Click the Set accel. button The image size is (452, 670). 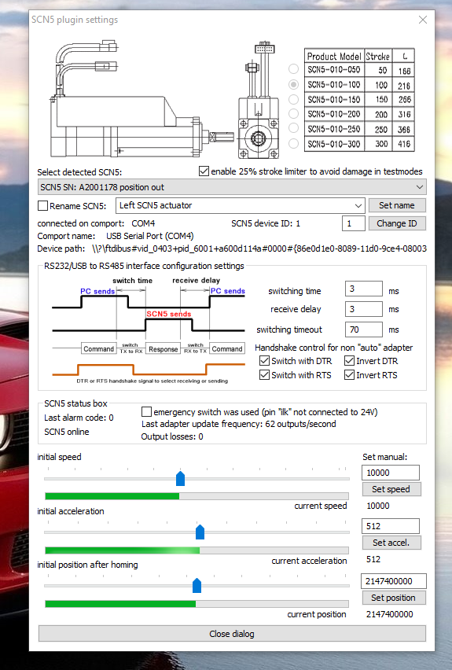click(x=391, y=543)
